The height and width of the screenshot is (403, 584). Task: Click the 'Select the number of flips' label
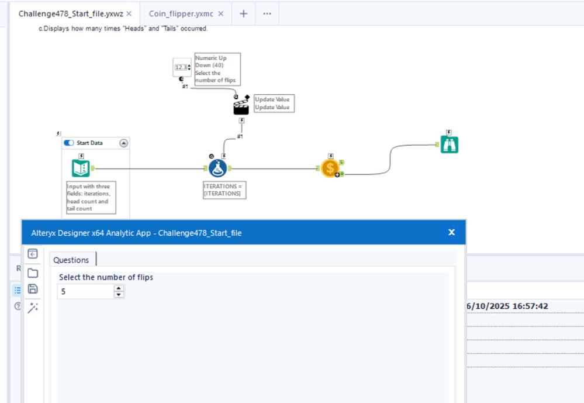[106, 277]
